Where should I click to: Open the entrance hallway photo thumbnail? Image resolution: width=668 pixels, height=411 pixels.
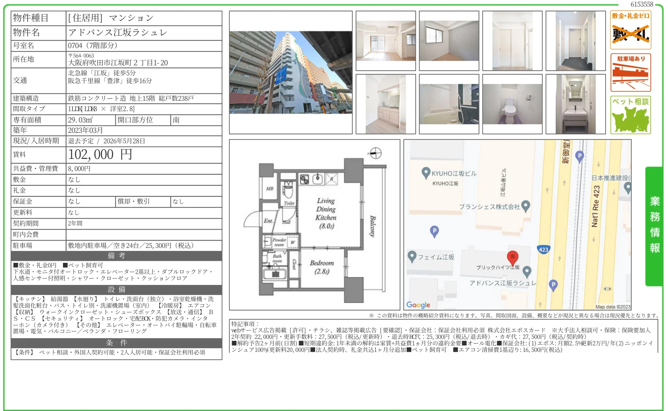coord(575,41)
